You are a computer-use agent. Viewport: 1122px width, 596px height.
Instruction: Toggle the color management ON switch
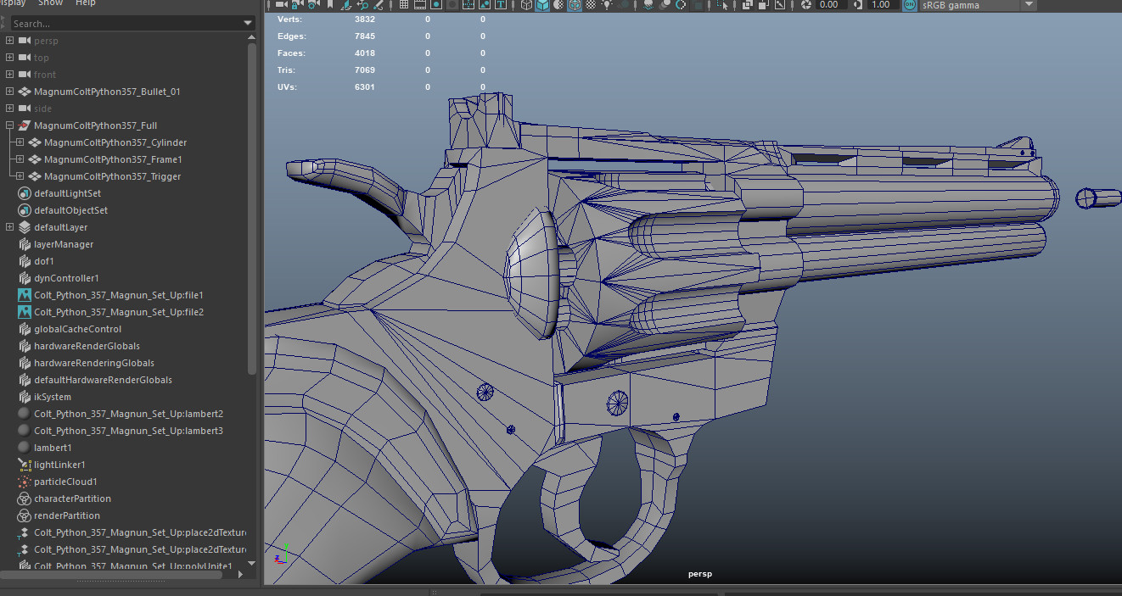click(909, 5)
